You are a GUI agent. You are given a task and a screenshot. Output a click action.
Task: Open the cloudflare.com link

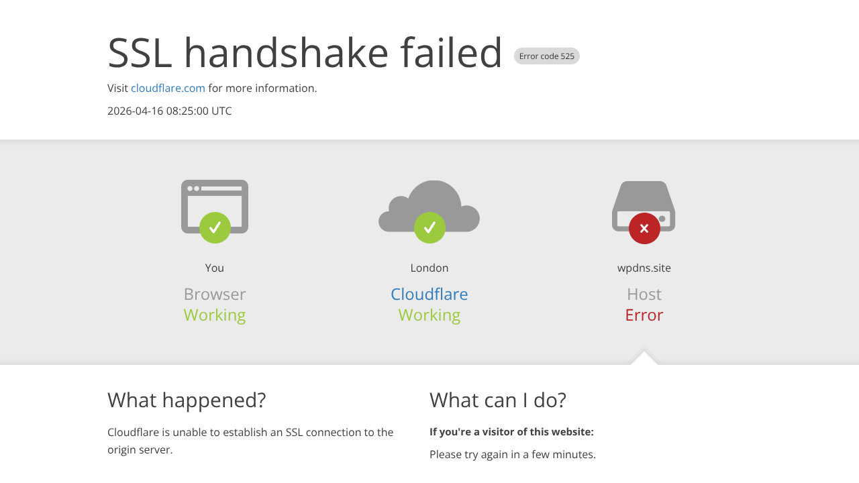168,88
